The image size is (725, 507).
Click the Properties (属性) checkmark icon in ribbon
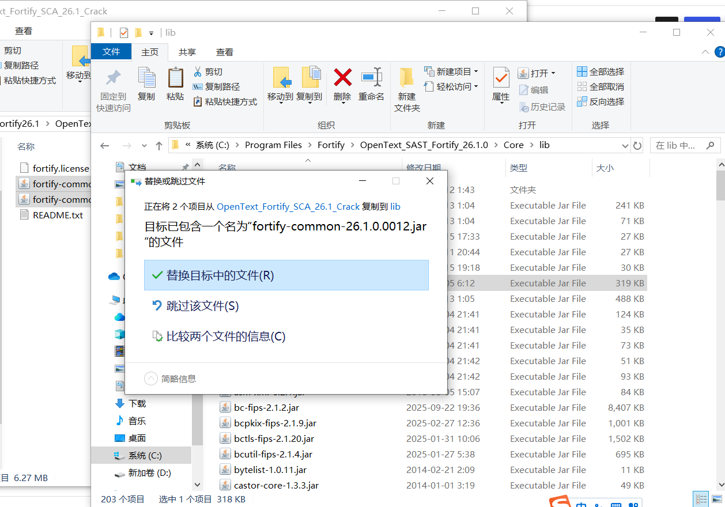tap(501, 77)
